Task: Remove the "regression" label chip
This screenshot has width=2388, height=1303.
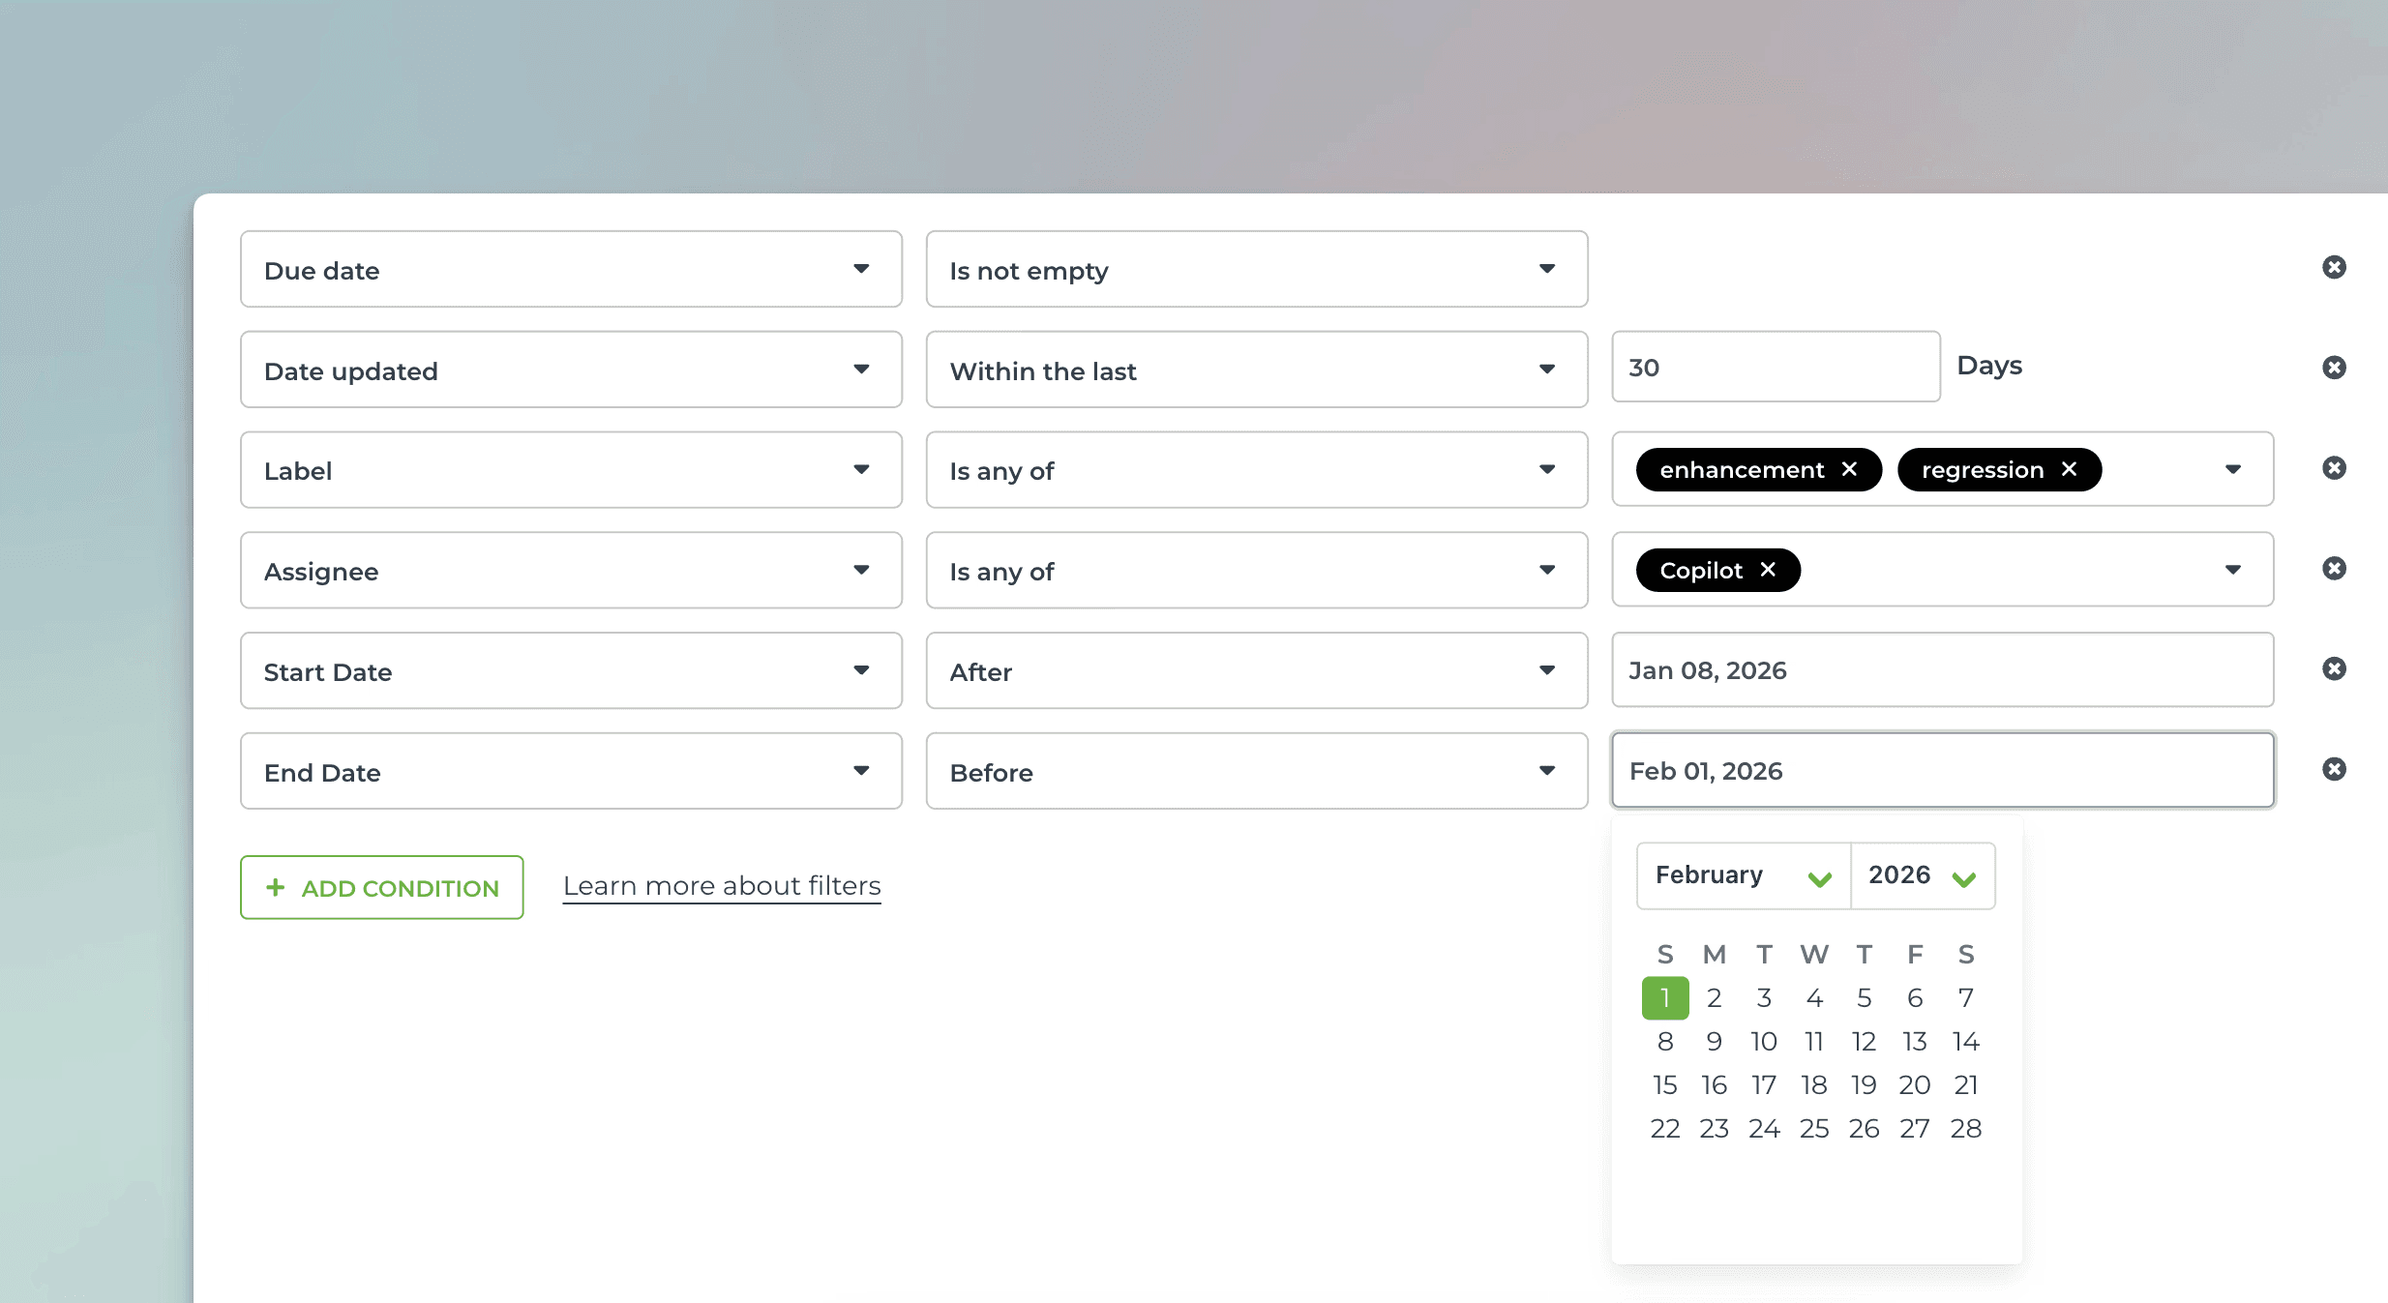Action: coord(2070,469)
